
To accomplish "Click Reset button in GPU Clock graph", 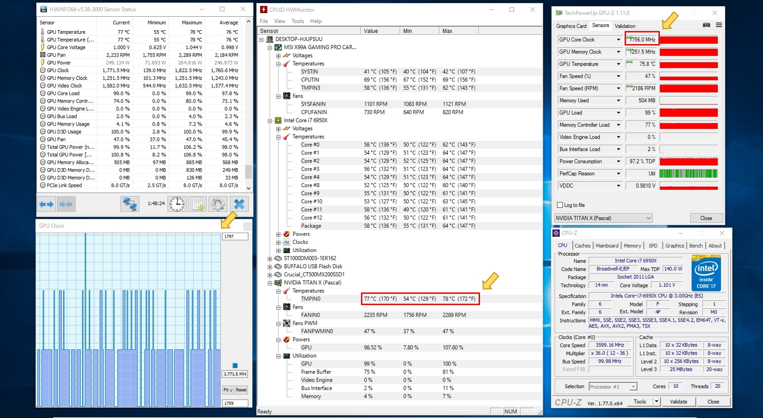I will [x=242, y=390].
